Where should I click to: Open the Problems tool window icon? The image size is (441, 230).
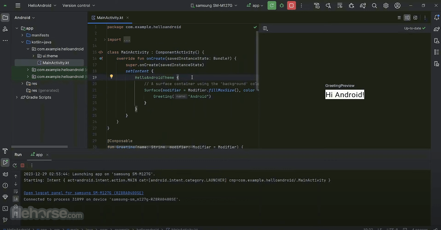pyautogui.click(x=5, y=186)
